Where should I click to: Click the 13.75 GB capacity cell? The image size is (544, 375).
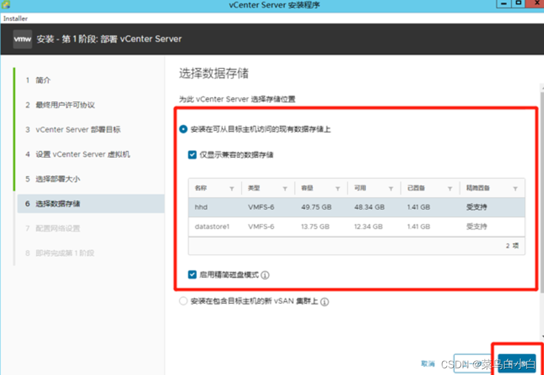315,227
